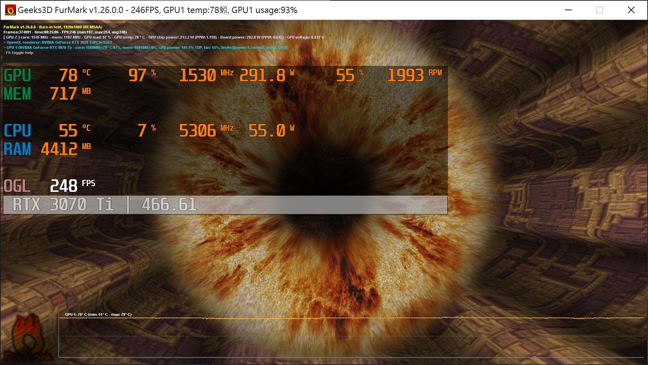Click the blue CPU label

pyautogui.click(x=17, y=130)
